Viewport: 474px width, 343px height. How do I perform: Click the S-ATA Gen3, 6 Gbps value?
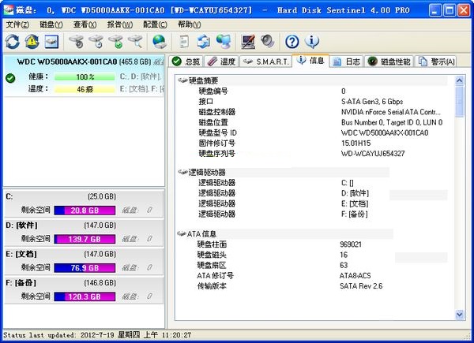pos(372,102)
